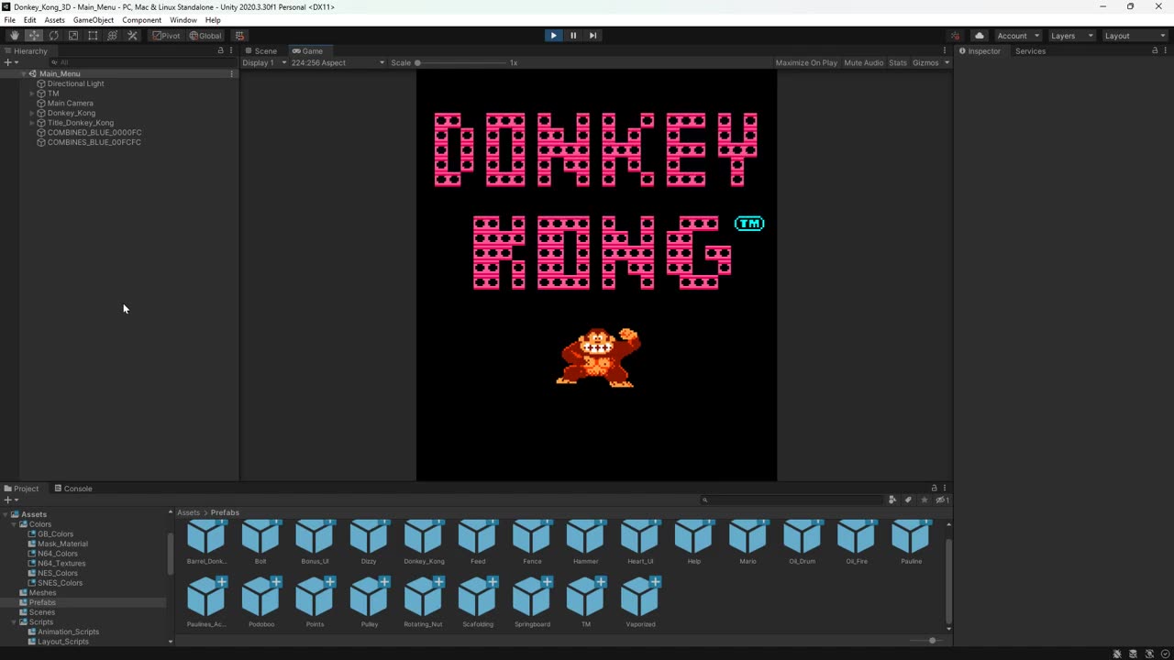Toggle Mute Audio in Game view
Viewport: 1174px width, 660px height.
click(864, 62)
